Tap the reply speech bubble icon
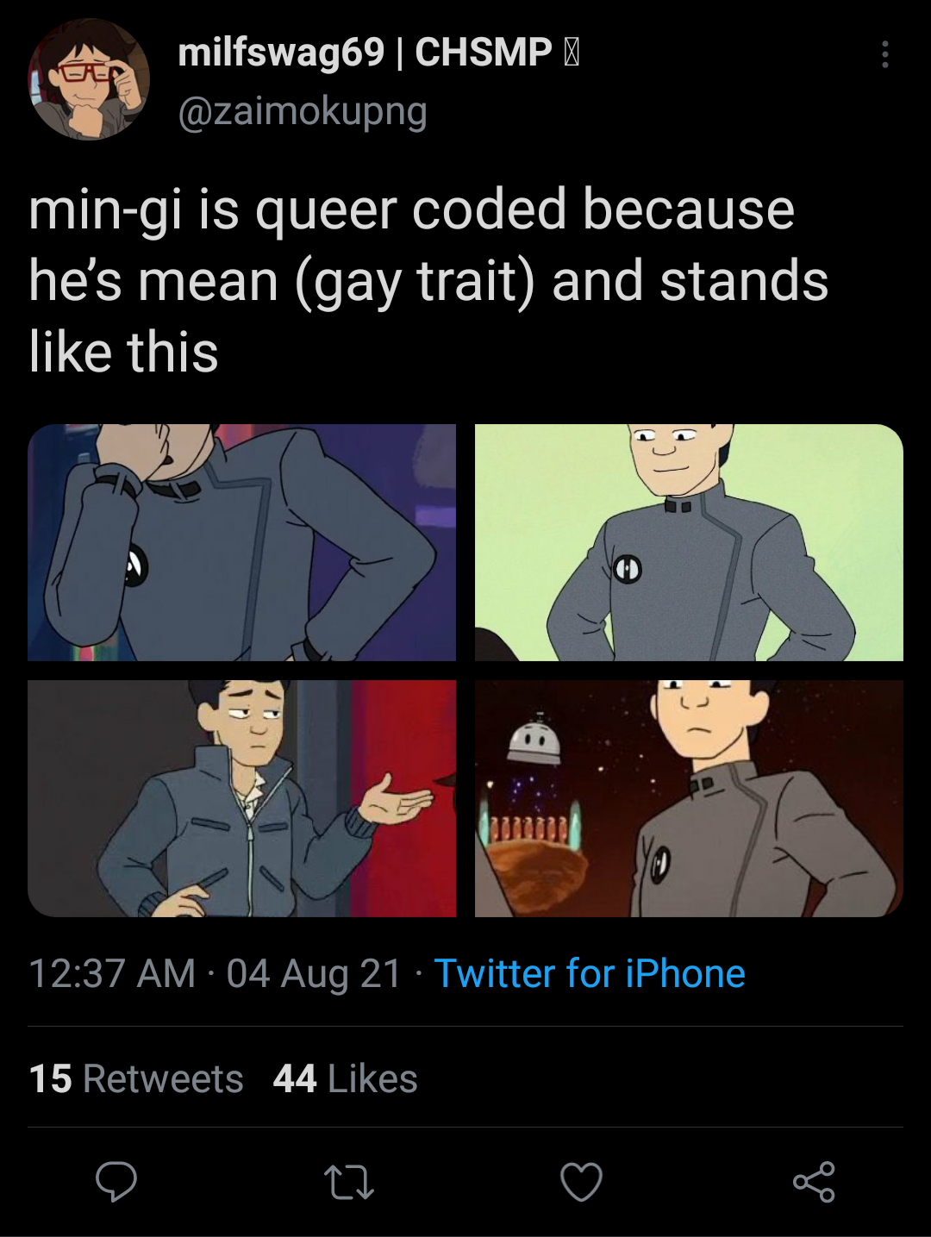Image resolution: width=931 pixels, height=1237 pixels. (116, 1182)
